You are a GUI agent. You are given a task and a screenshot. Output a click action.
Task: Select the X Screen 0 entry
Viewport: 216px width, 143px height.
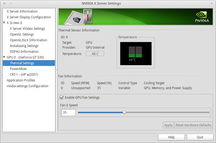click(x=14, y=23)
